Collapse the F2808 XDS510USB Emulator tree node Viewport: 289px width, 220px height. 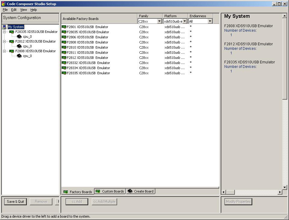pos(5,51)
